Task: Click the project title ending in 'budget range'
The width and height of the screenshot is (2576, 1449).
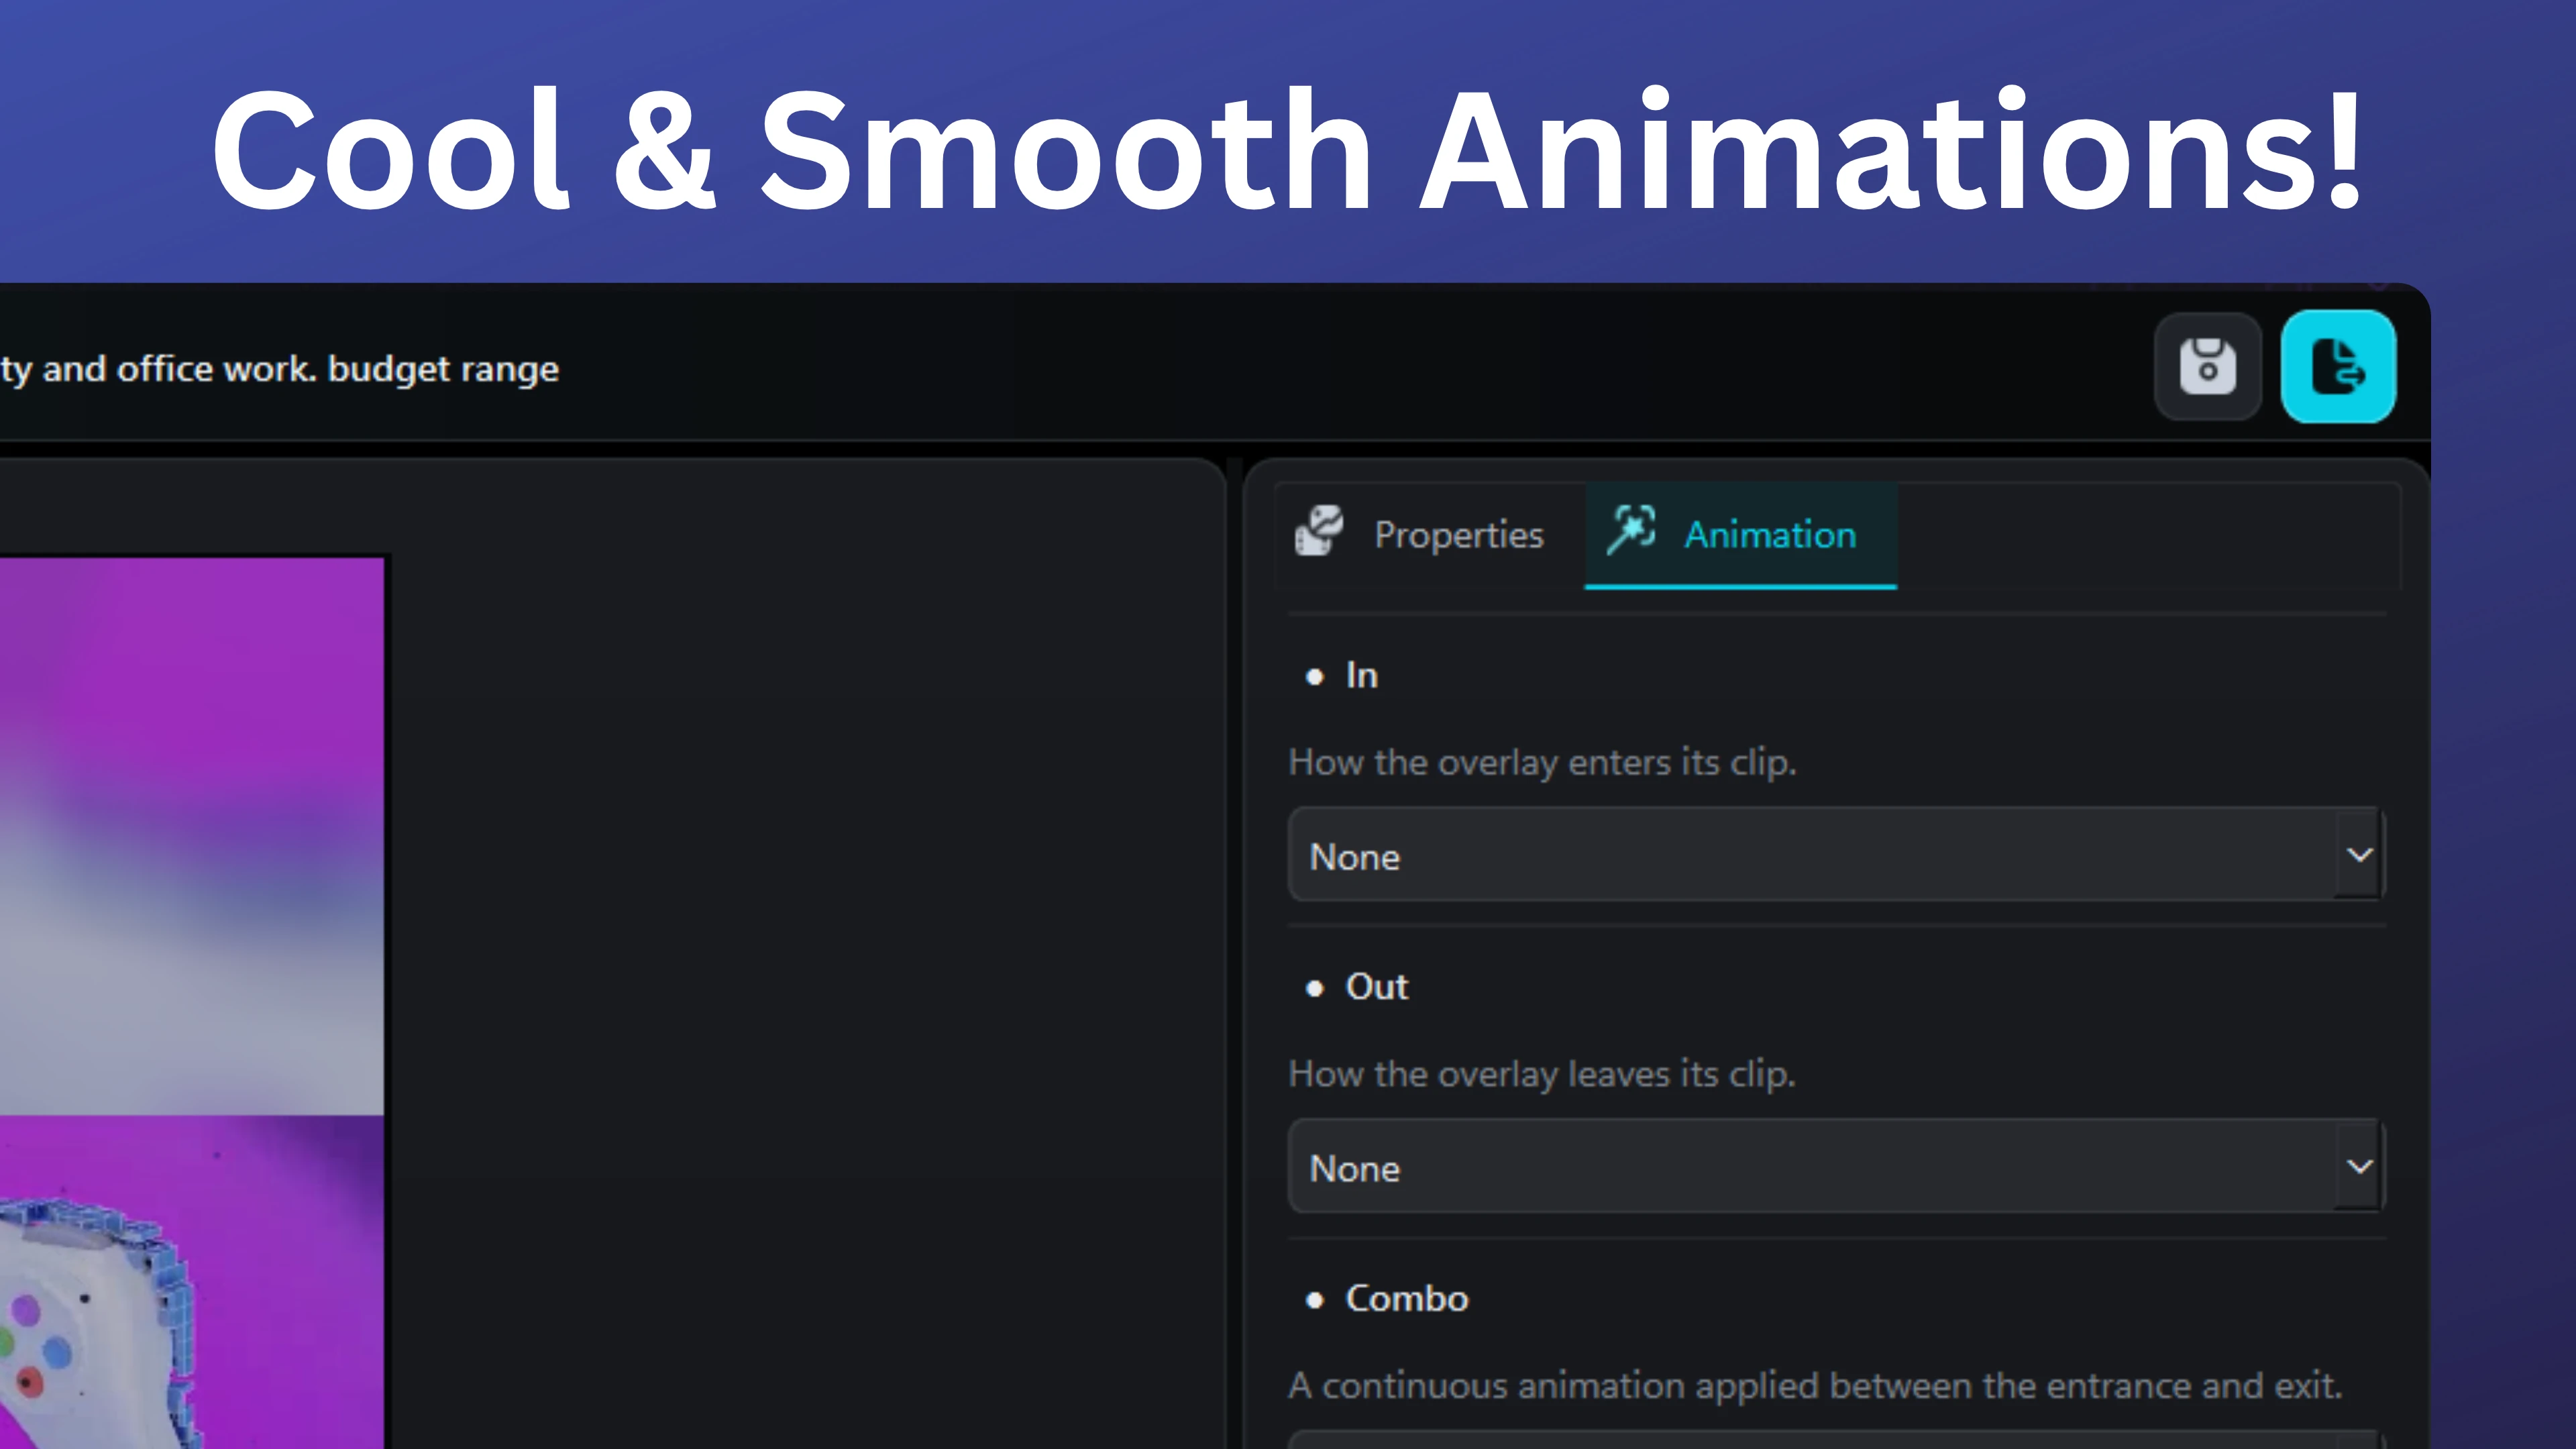Action: 280,369
